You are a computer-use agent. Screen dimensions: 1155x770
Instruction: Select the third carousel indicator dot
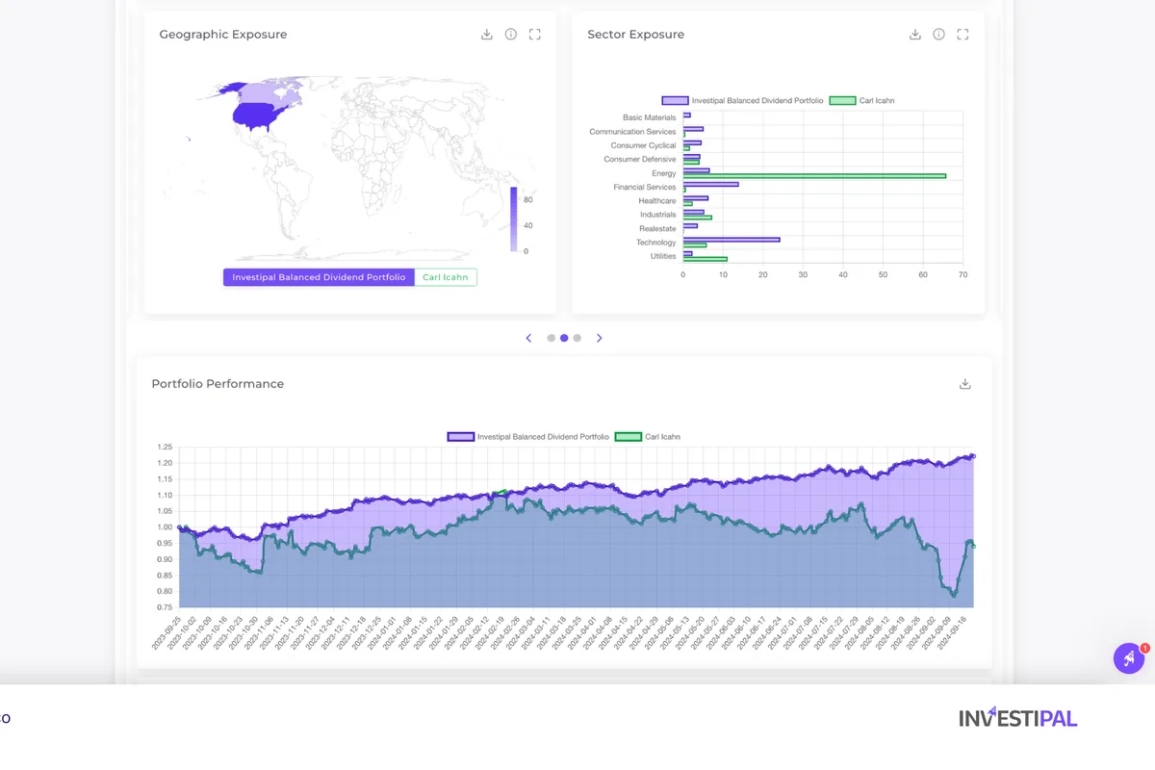tap(577, 338)
